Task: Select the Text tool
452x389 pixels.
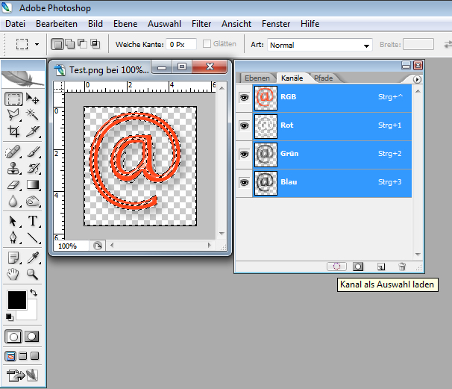Action: 33,221
